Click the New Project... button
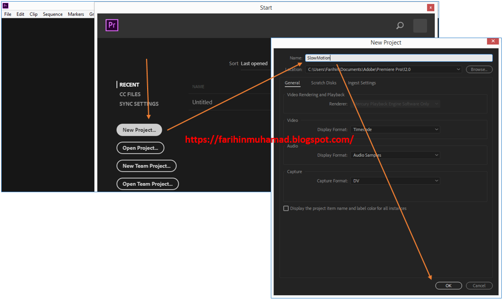The image size is (504, 299). tap(139, 130)
